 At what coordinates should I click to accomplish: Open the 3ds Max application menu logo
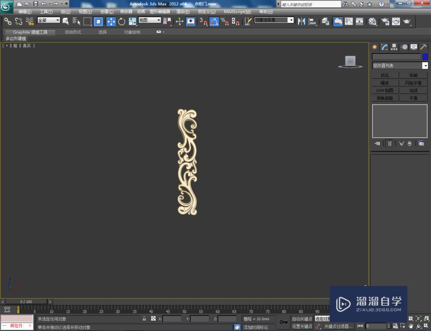tap(6, 7)
